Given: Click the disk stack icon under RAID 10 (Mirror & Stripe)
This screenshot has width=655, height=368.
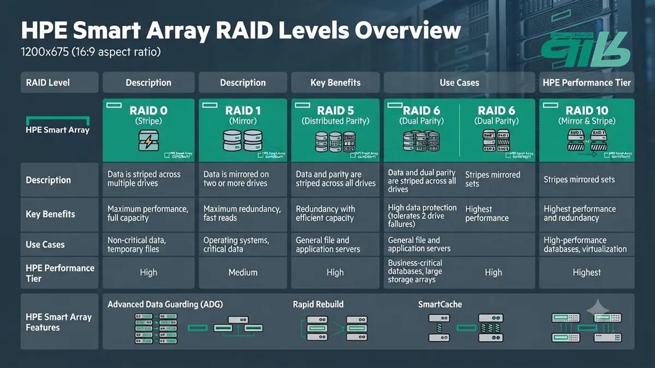Looking at the screenshot, I should click(587, 141).
